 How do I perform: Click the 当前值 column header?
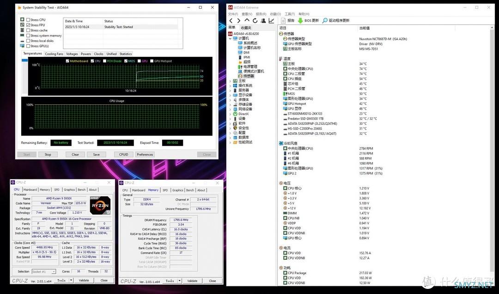click(x=365, y=28)
